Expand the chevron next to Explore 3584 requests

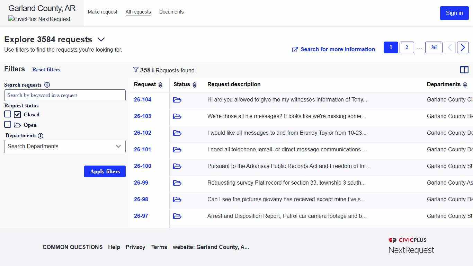coord(101,40)
